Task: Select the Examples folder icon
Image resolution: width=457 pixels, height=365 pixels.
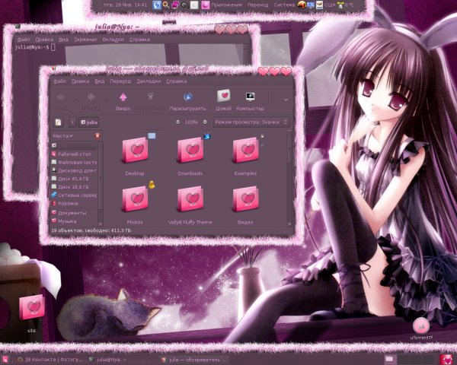Action: coord(245,151)
